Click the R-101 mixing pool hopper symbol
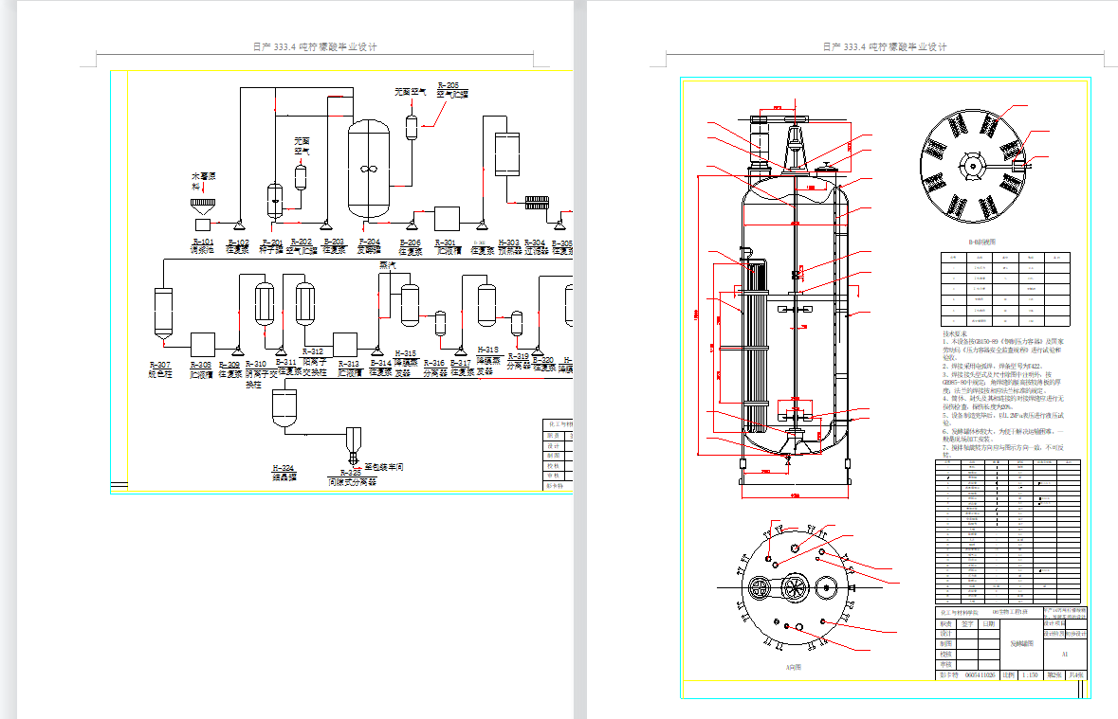The height and width of the screenshot is (719, 1118). (203, 204)
